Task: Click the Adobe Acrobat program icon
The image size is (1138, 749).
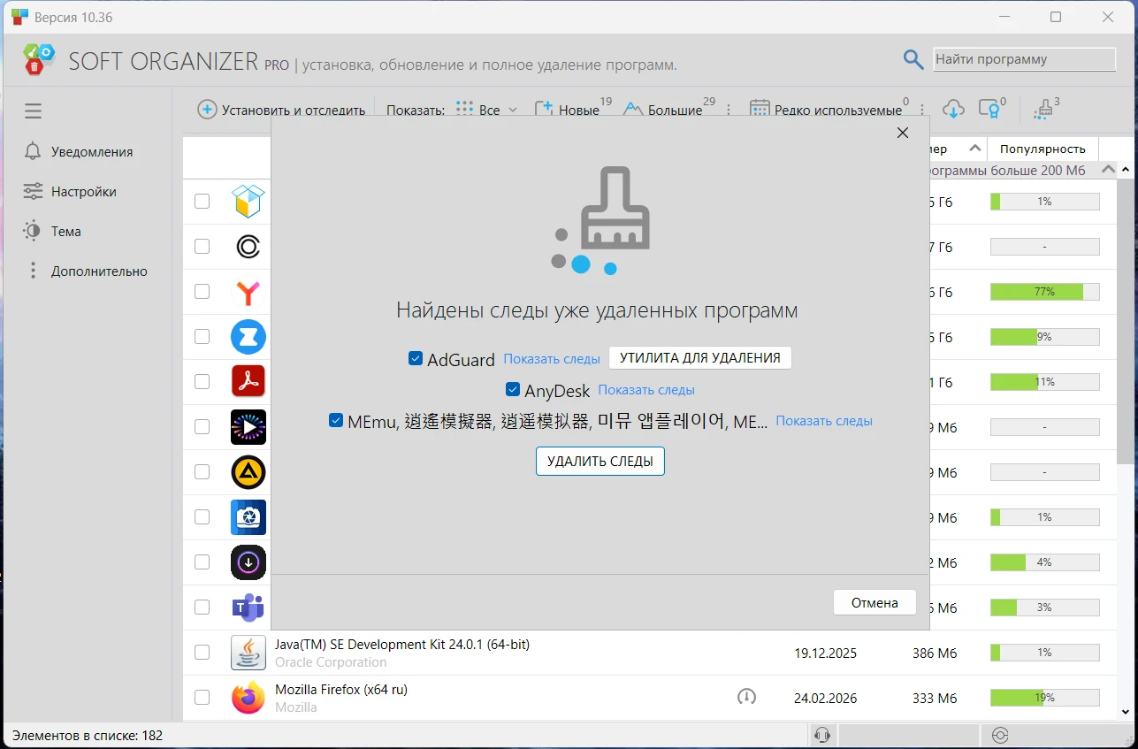Action: (x=248, y=382)
